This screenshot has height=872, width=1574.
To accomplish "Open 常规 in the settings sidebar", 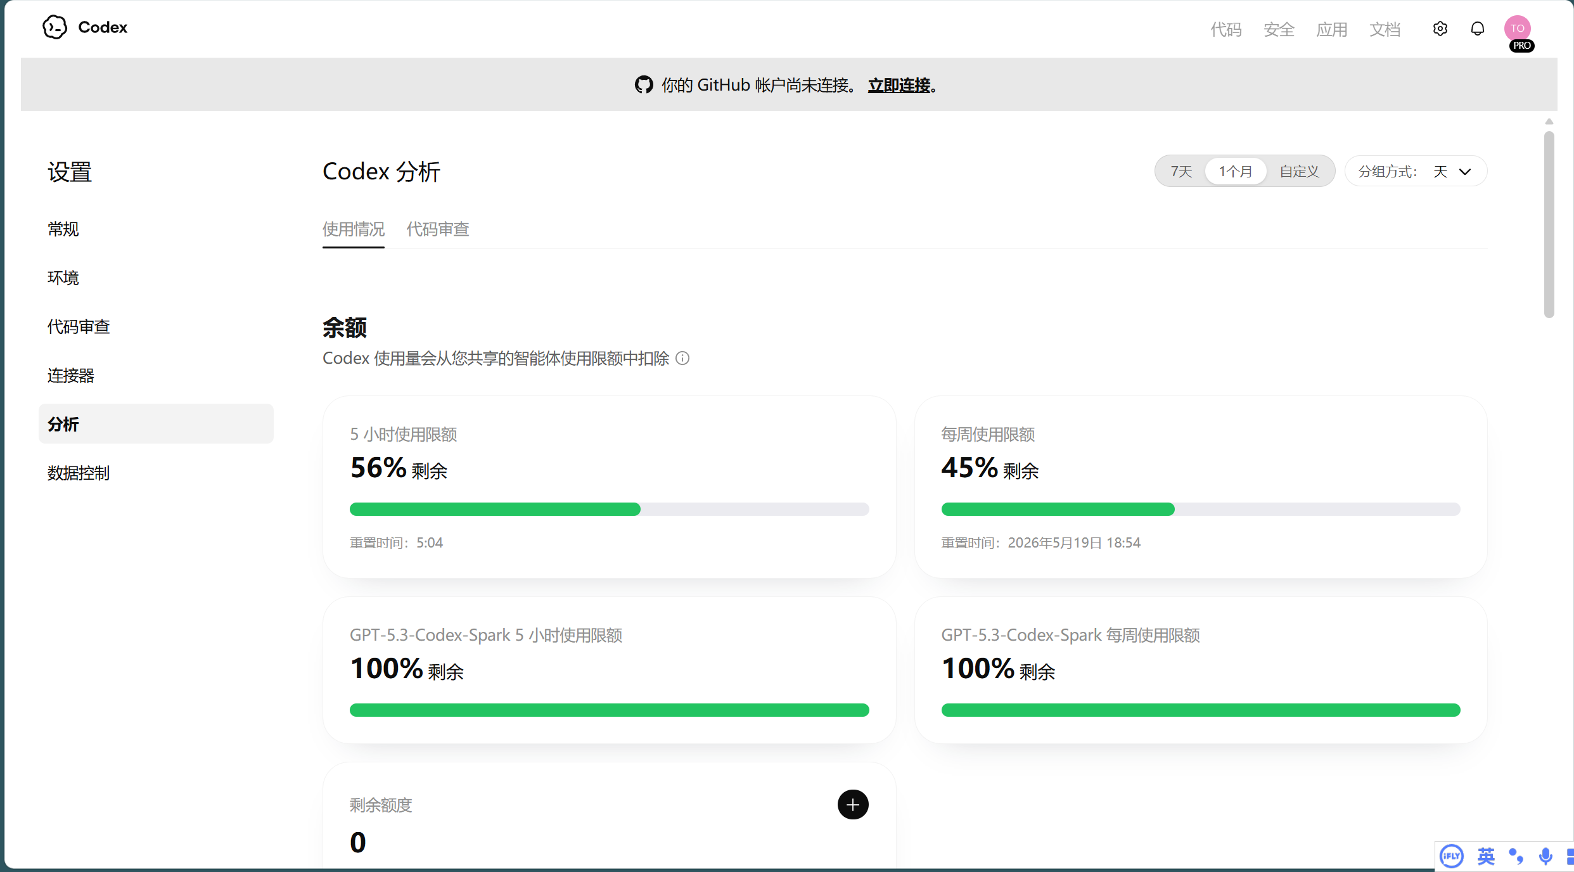I will tap(156, 229).
